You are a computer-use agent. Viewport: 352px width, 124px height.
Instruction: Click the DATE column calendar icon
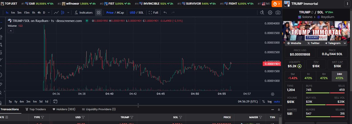[x=7, y=117]
